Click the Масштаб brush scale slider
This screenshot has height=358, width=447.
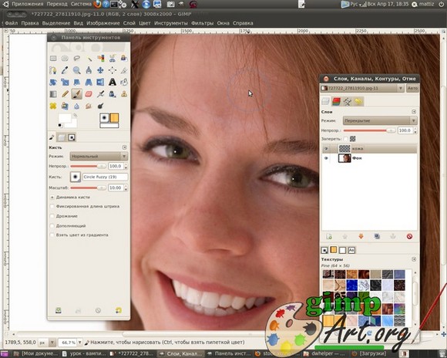pos(89,187)
